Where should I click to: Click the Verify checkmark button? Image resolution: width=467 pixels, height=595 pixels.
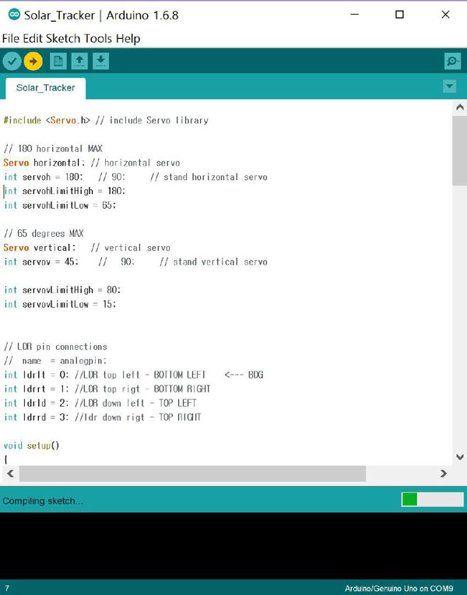pyautogui.click(x=12, y=61)
